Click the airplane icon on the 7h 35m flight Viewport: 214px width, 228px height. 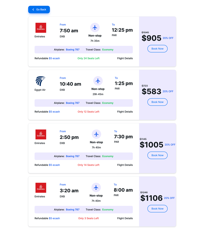95,27
